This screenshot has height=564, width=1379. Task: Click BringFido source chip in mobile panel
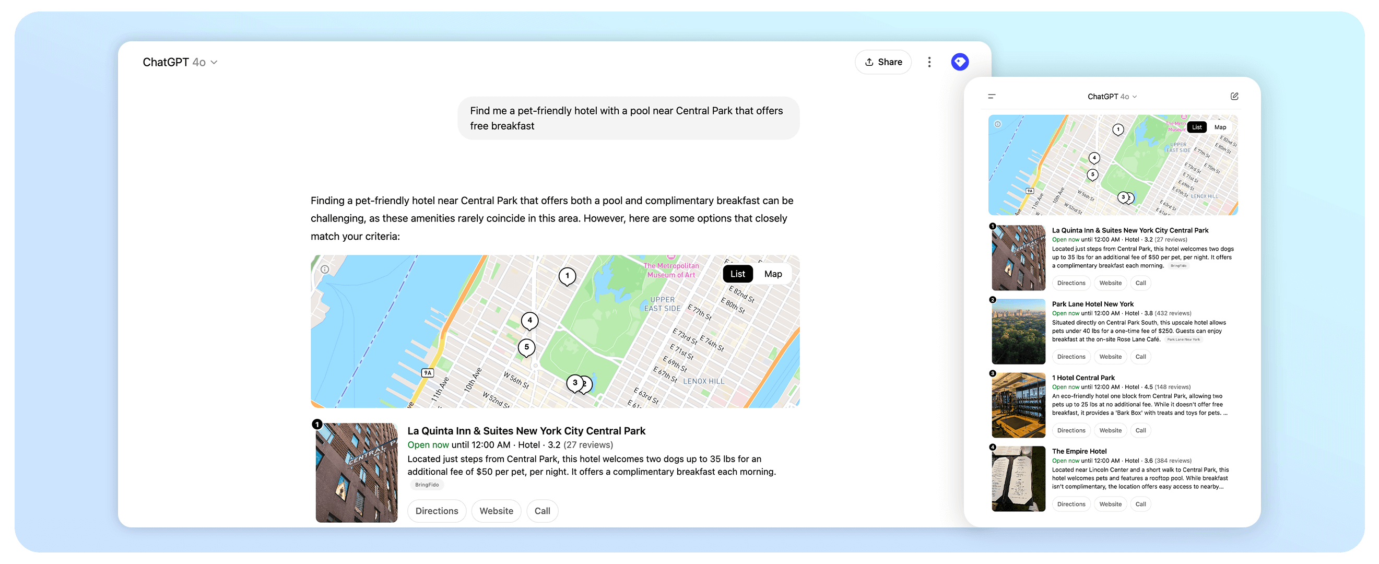[1178, 266]
